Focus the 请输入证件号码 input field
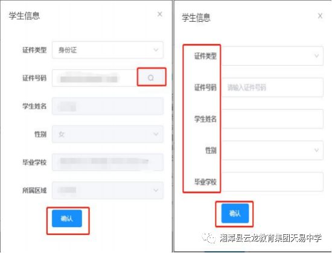This screenshot has height=253, width=332. click(x=272, y=88)
